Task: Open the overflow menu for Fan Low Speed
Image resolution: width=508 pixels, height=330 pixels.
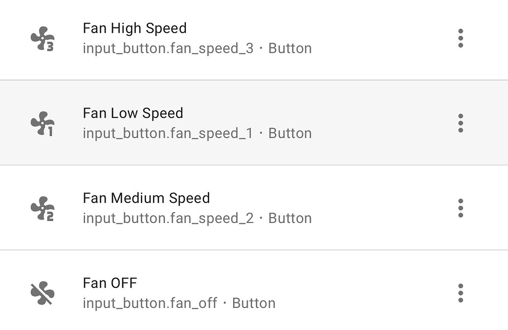Action: [461, 123]
